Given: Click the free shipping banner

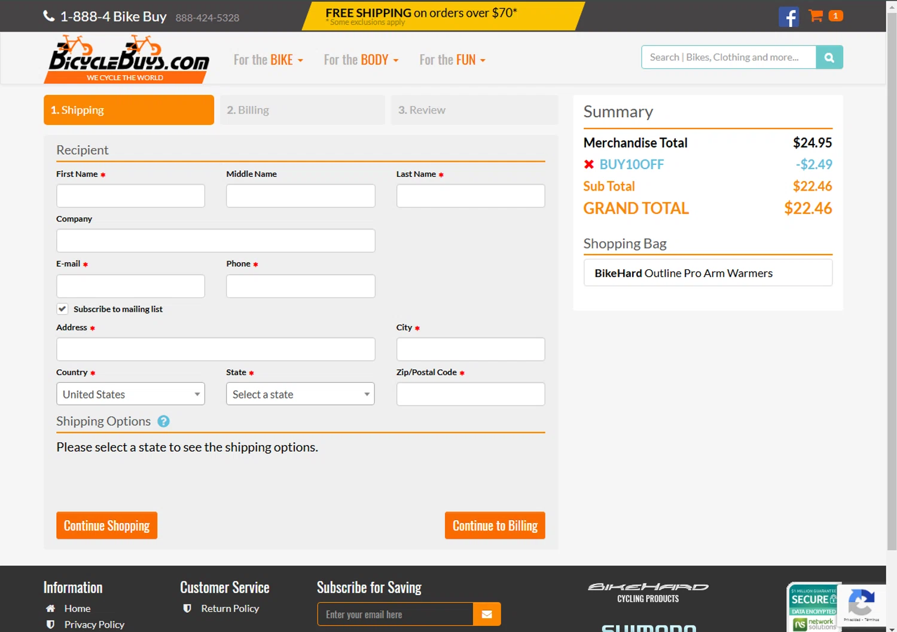Looking at the screenshot, I should (x=444, y=16).
